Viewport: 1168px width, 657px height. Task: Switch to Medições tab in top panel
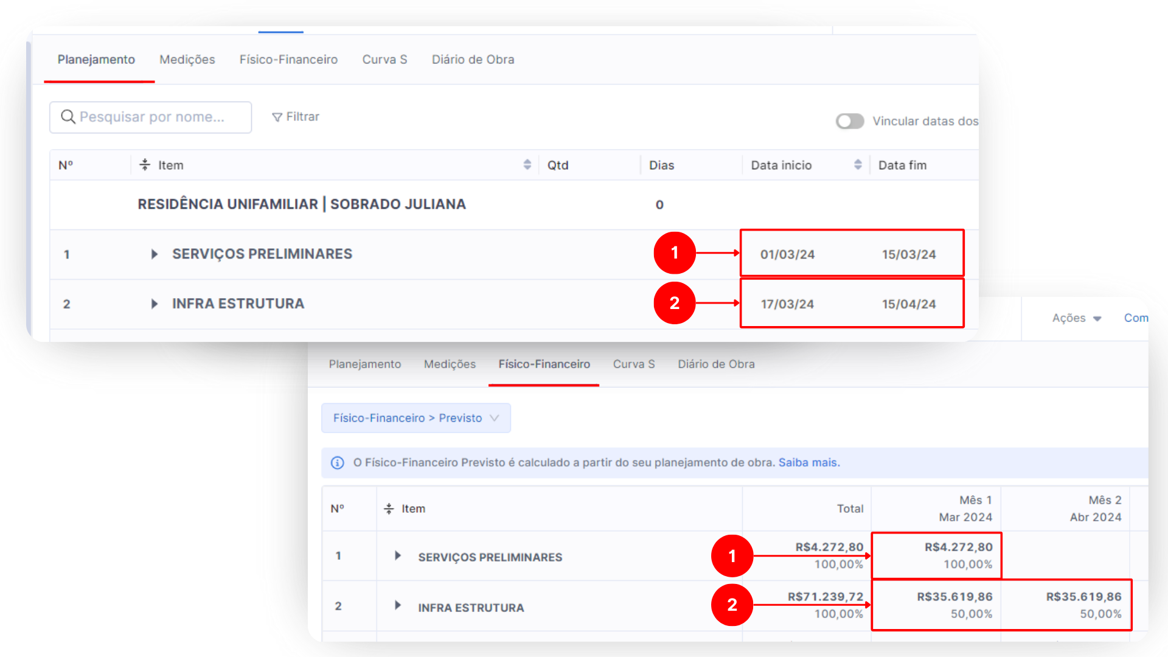[187, 60]
